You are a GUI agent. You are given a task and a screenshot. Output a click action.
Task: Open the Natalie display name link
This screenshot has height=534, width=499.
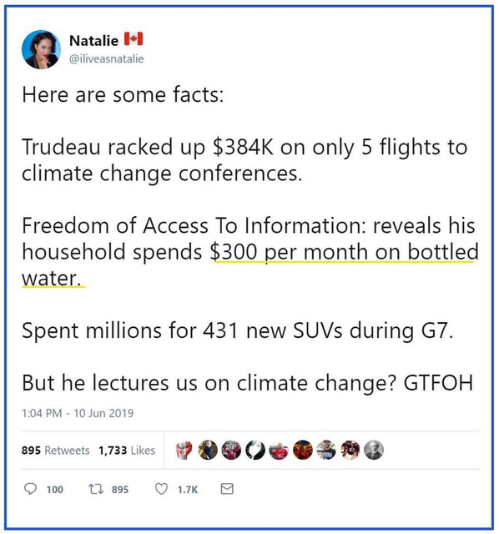(x=93, y=41)
